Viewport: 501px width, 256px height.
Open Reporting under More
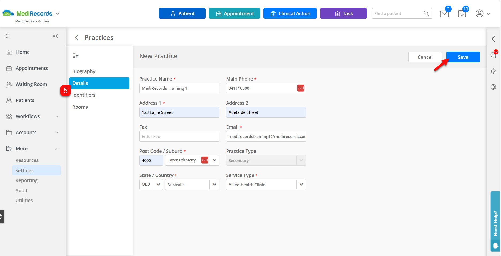27,180
